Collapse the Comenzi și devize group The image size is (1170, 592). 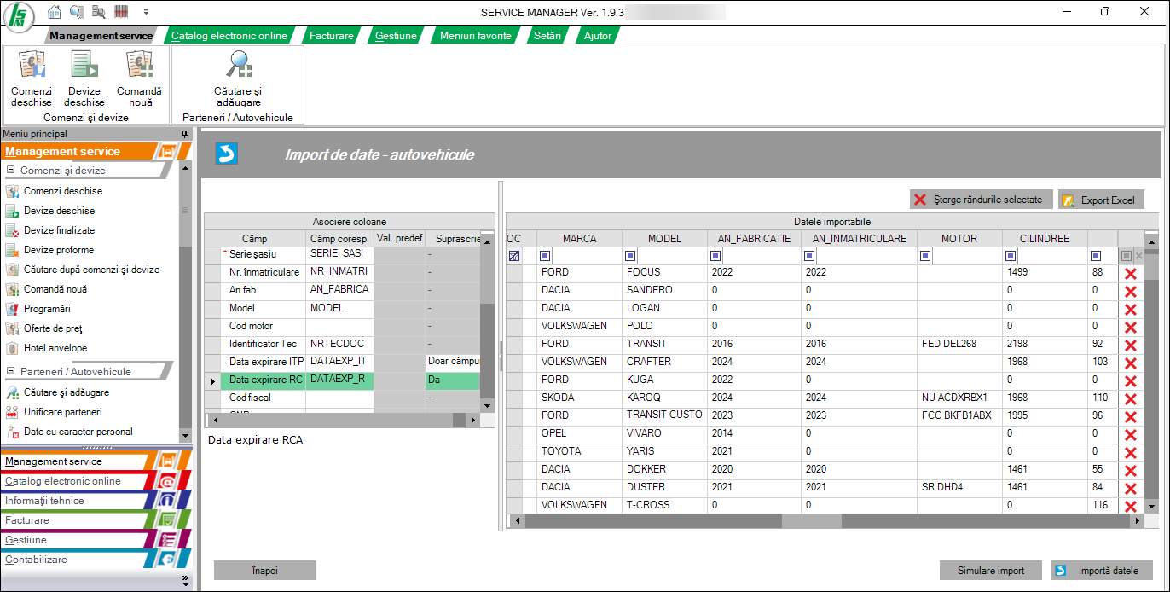(x=11, y=171)
